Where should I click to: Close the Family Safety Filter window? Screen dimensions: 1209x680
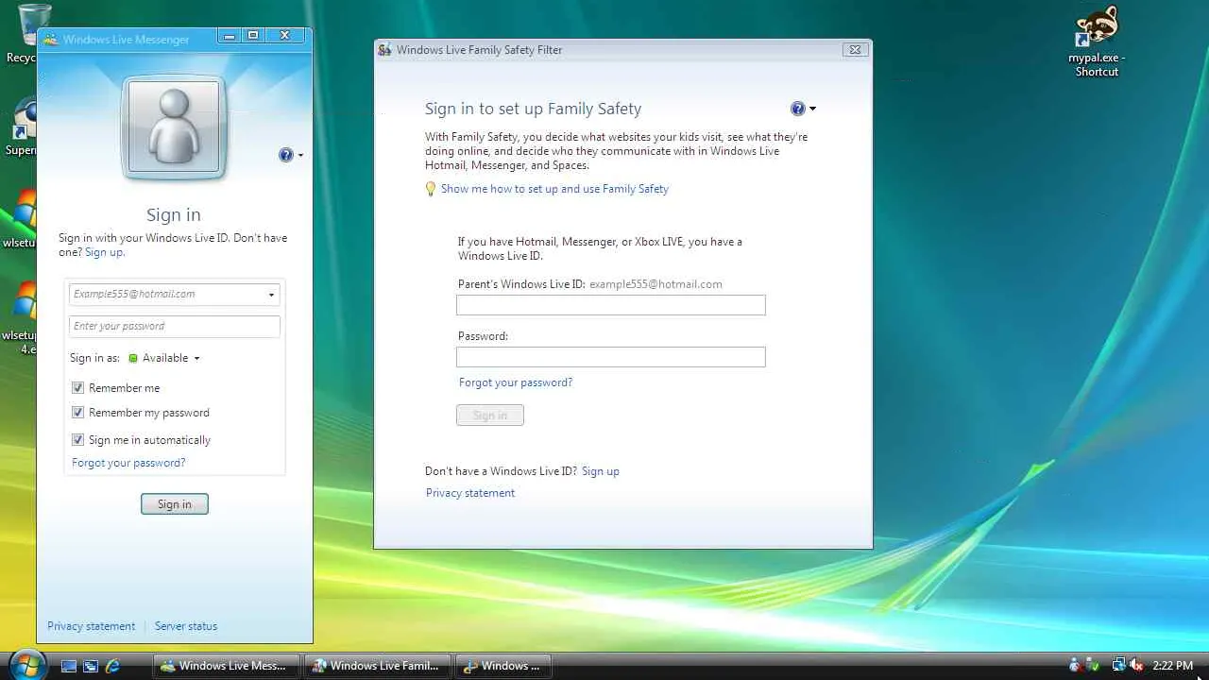coord(855,50)
